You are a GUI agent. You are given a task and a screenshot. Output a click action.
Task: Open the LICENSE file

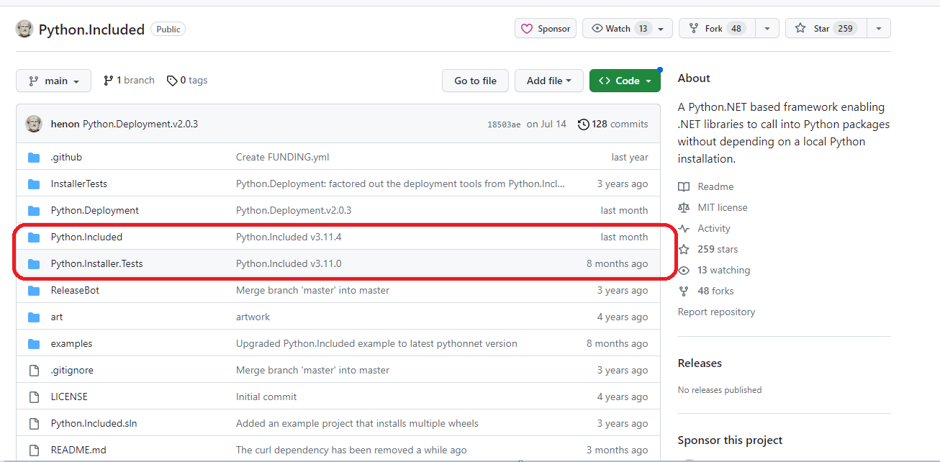69,397
